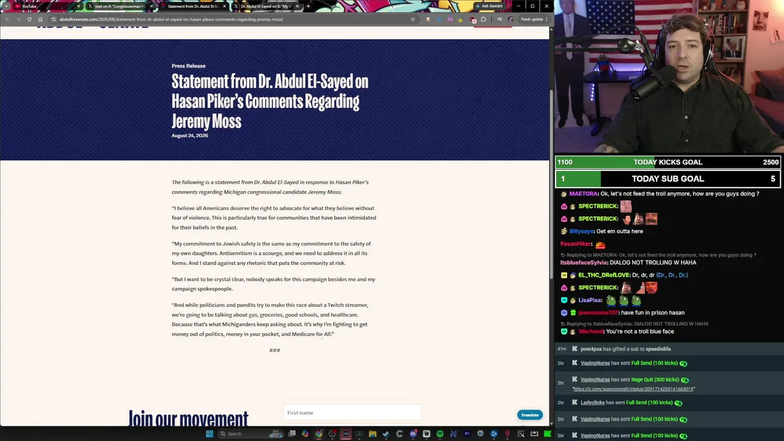This screenshot has height=441, width=784.
Task: Click the Kick logo beside Ladyclinks entry
Action: pos(575,402)
